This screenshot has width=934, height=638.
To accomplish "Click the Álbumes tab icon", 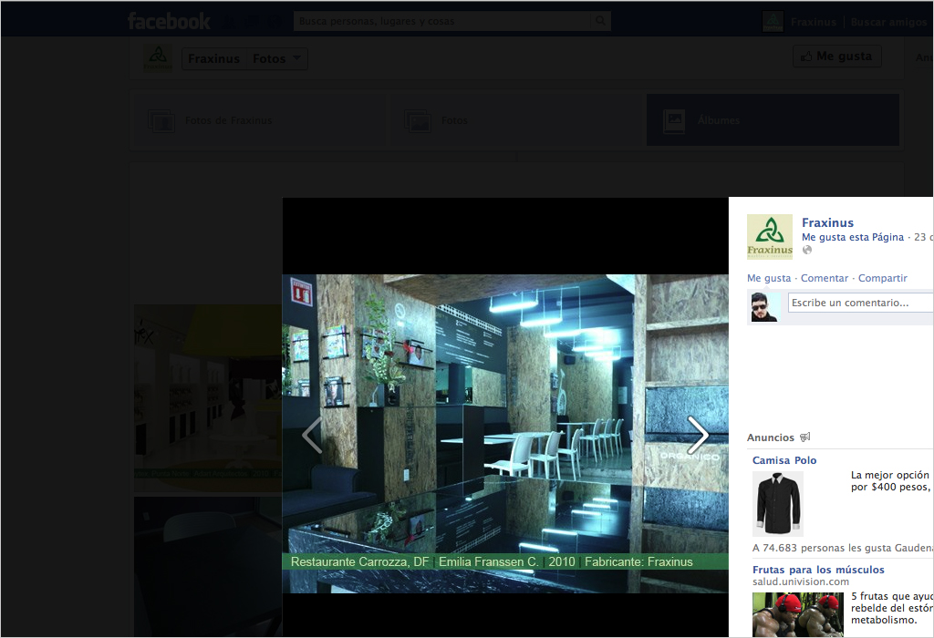I will tap(675, 120).
